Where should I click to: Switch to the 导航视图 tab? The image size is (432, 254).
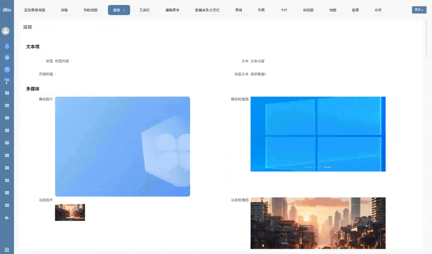tap(91, 10)
